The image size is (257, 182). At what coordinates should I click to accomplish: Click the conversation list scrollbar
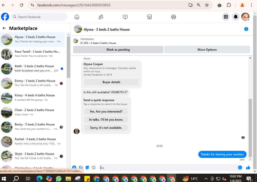[69, 58]
